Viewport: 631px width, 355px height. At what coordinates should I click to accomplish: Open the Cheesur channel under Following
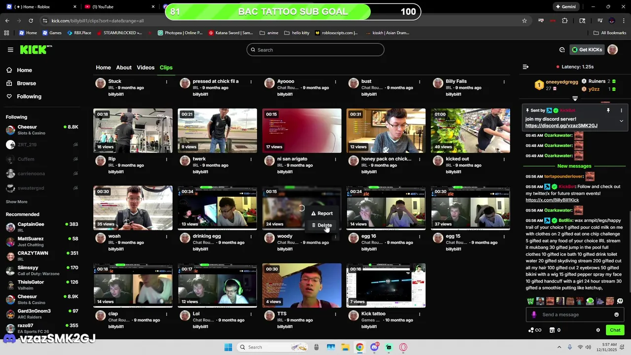click(x=42, y=130)
